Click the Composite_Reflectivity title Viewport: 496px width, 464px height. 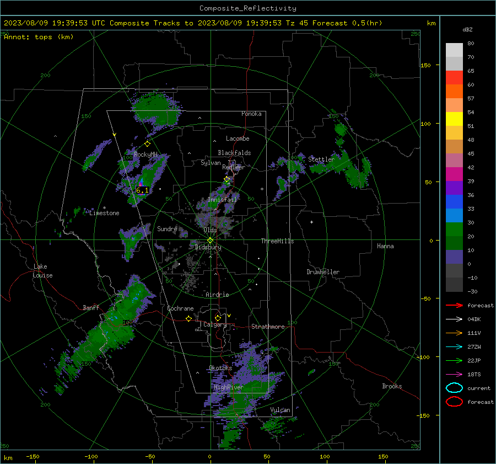(248, 8)
